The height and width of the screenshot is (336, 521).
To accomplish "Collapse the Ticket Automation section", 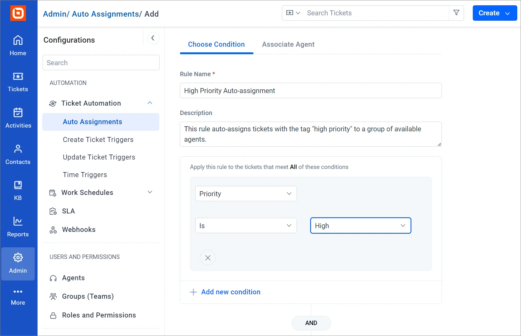I will [150, 103].
